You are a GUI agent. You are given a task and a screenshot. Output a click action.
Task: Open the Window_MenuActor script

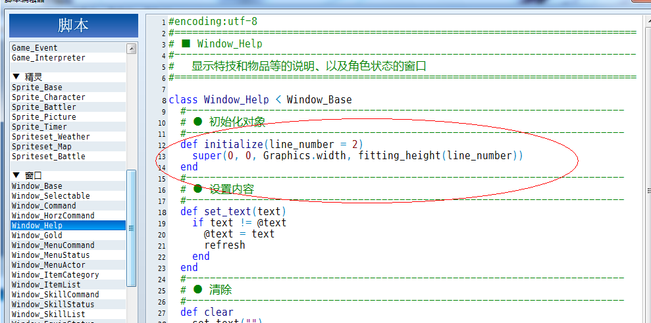(68, 265)
